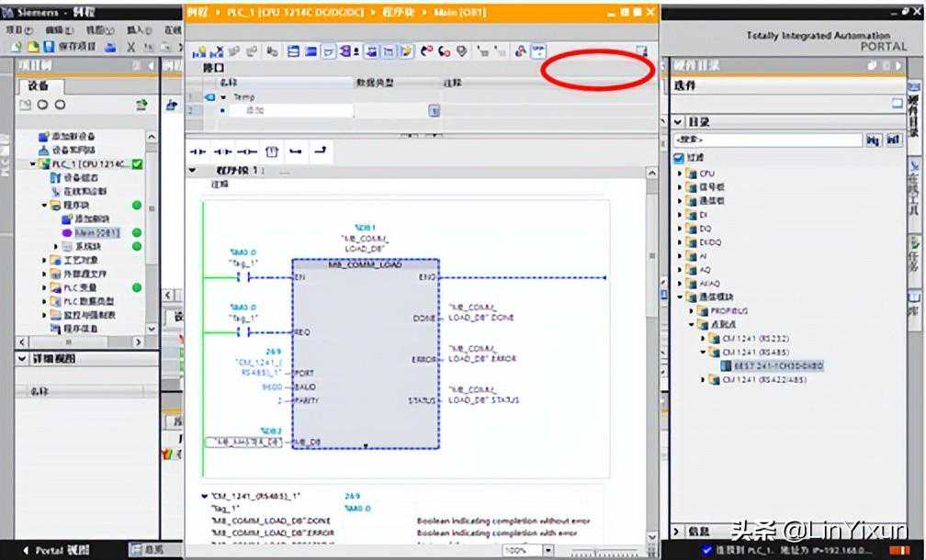This screenshot has height=560, width=926.
Task: Insert an output coil instruction
Action: pos(246,151)
